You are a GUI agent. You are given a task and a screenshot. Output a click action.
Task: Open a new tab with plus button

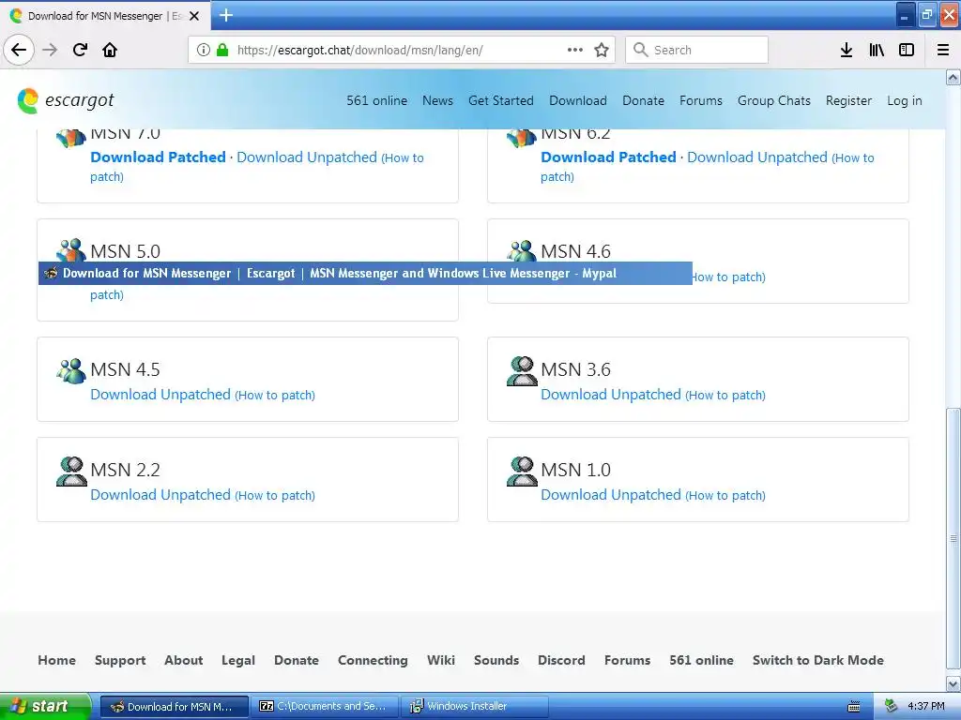[x=226, y=15]
